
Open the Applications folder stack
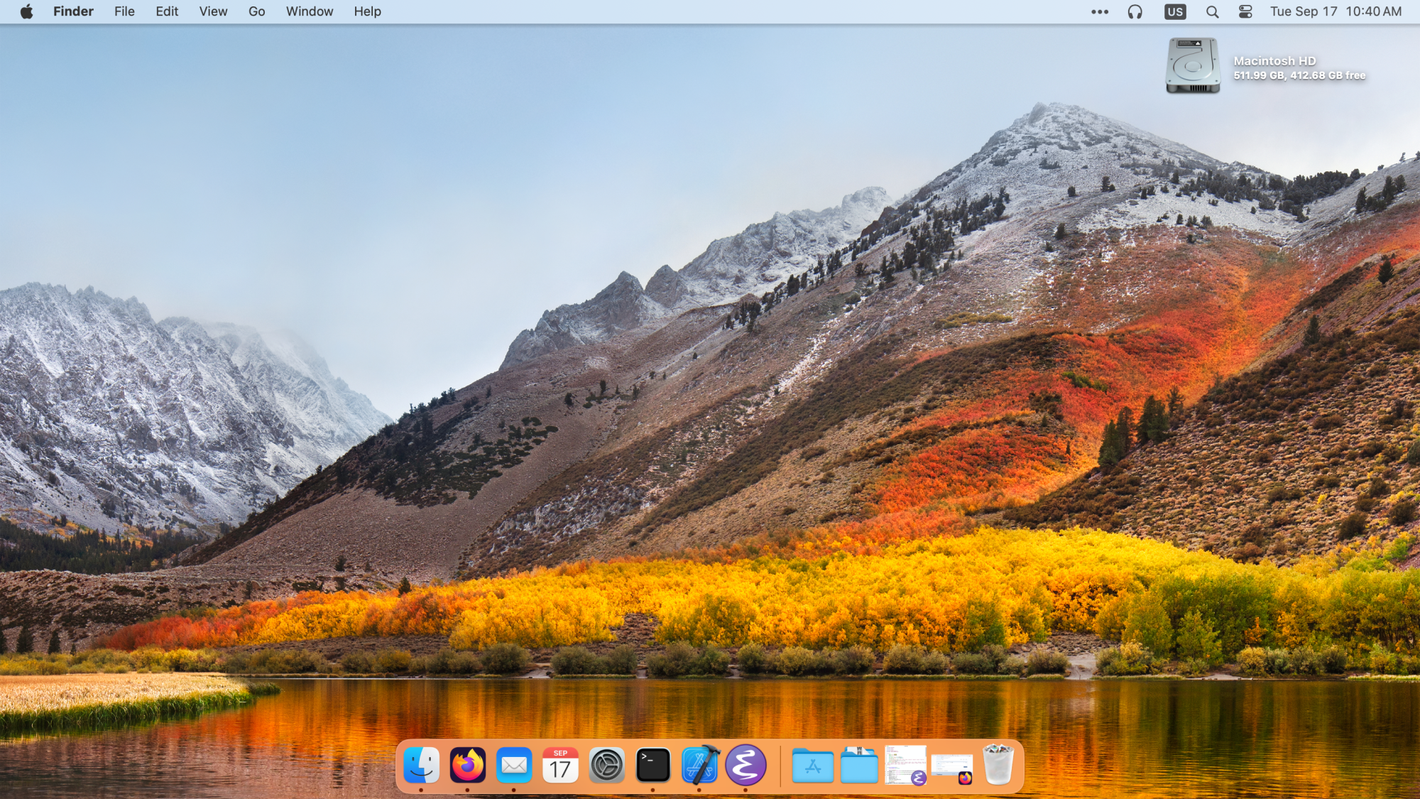pyautogui.click(x=812, y=767)
